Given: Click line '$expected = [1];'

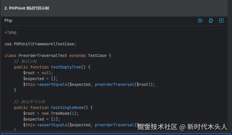Looking at the screenshot, I should coord(41,119).
